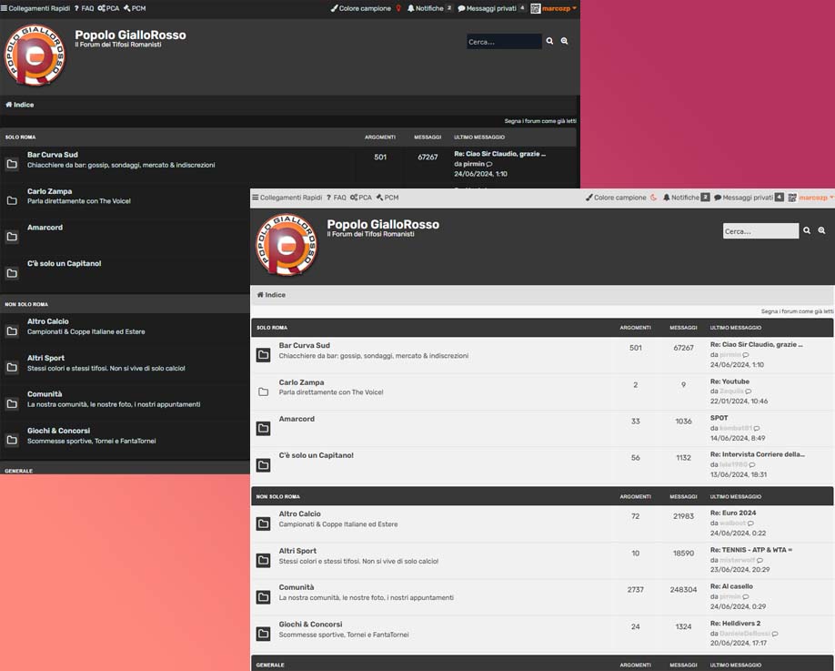Open advanced search icon in dark-theme header

pos(565,41)
